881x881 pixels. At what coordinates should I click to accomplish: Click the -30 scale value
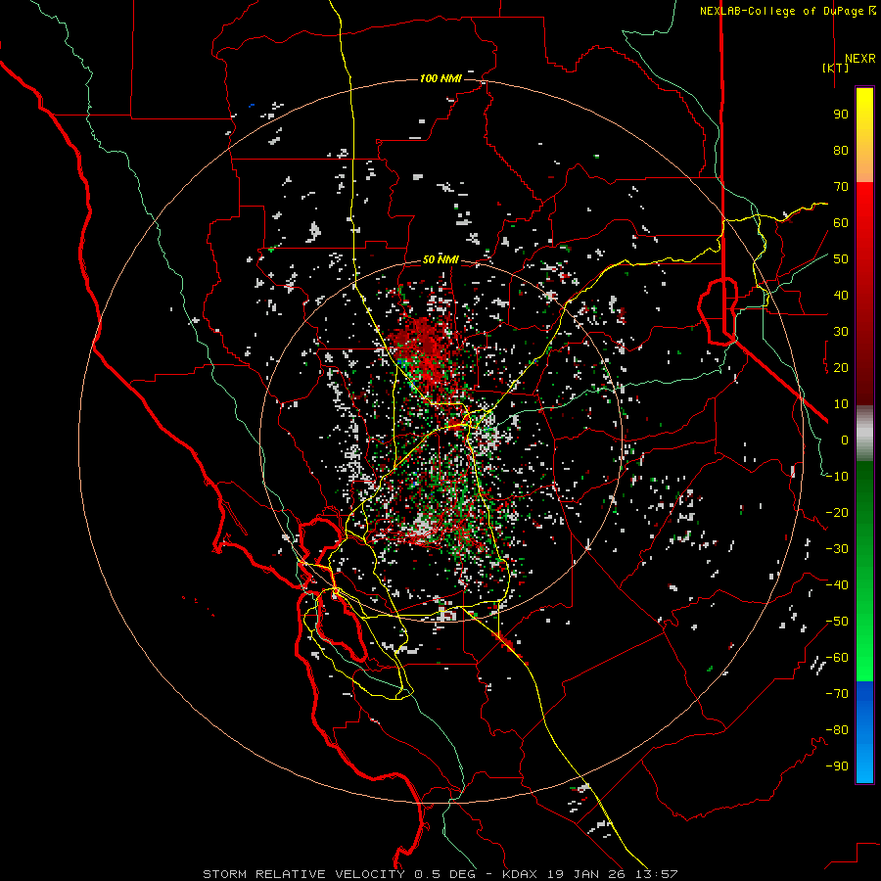point(837,549)
